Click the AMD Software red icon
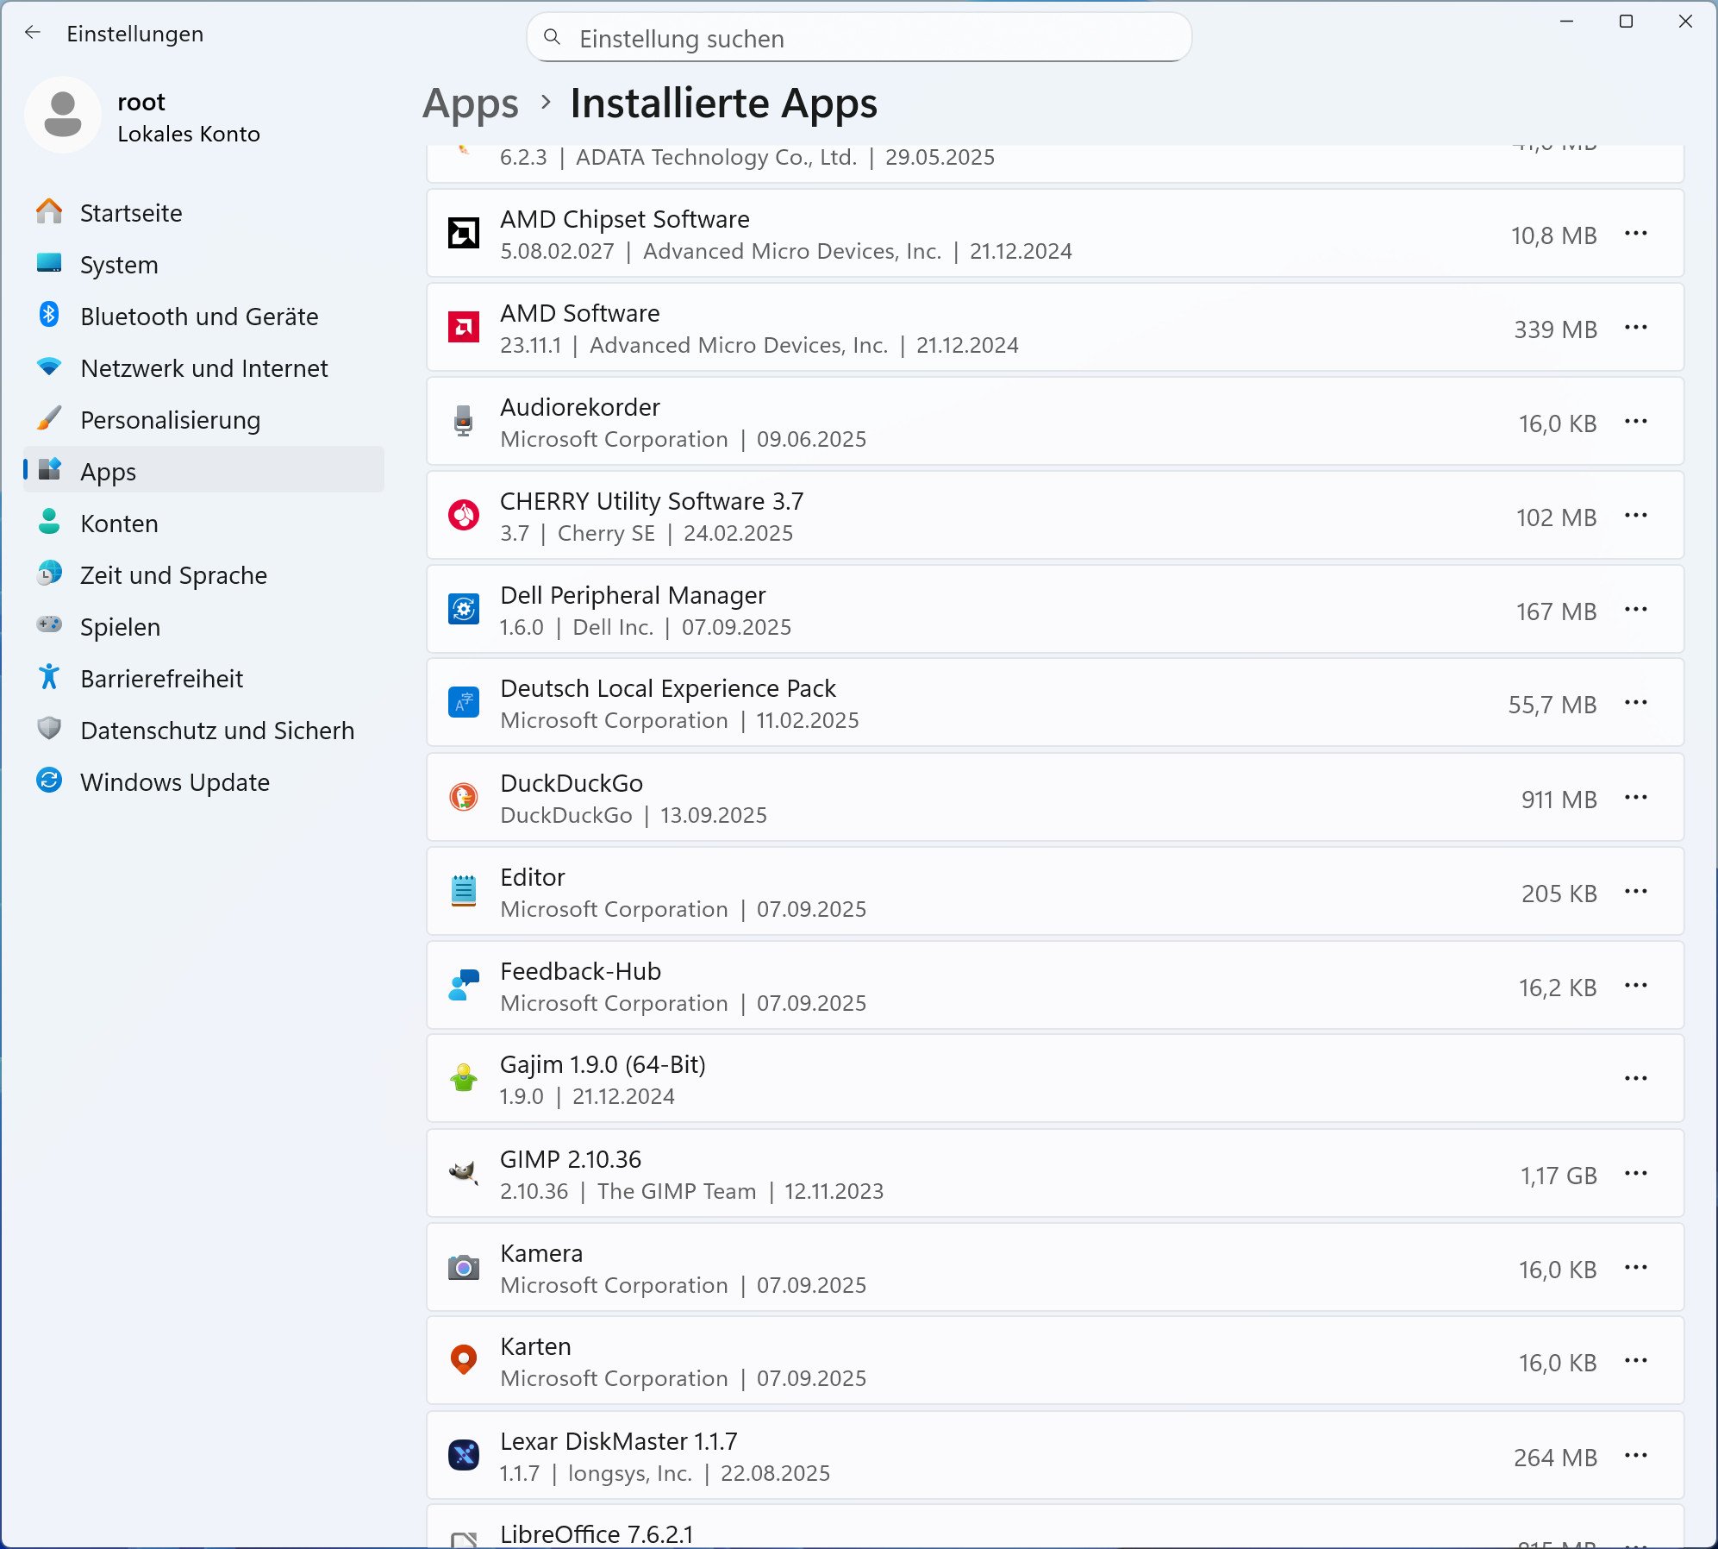The width and height of the screenshot is (1718, 1549). 464,328
